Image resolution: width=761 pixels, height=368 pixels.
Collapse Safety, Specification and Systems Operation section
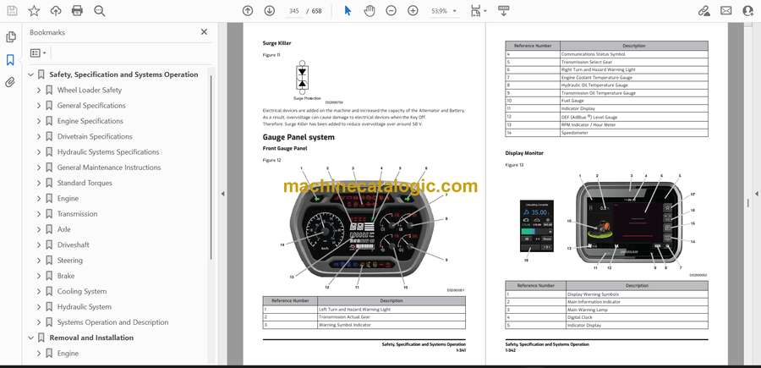(31, 74)
